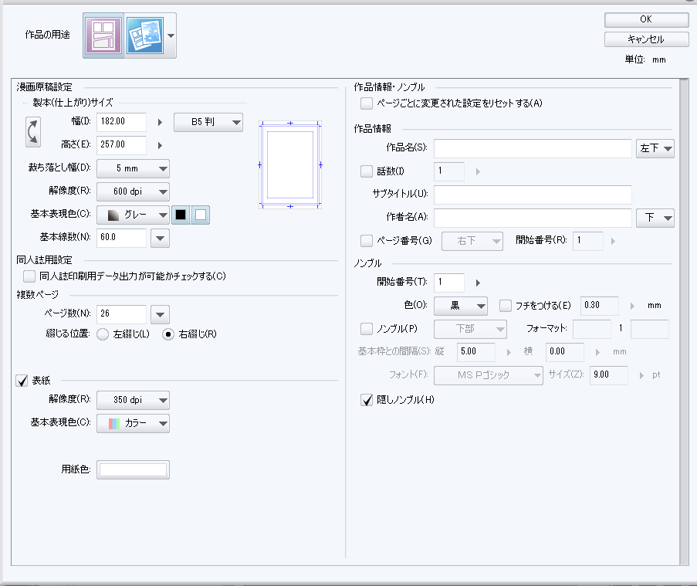Open the cover 350 dpi resolution dropdown
697x586 pixels.
[133, 400]
